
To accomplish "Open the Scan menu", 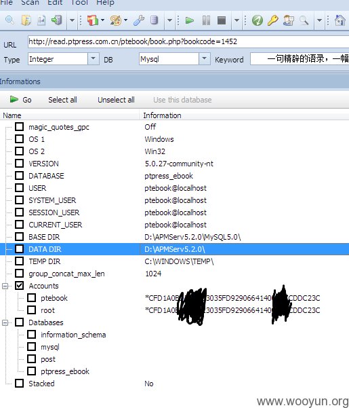I will [30, 3].
